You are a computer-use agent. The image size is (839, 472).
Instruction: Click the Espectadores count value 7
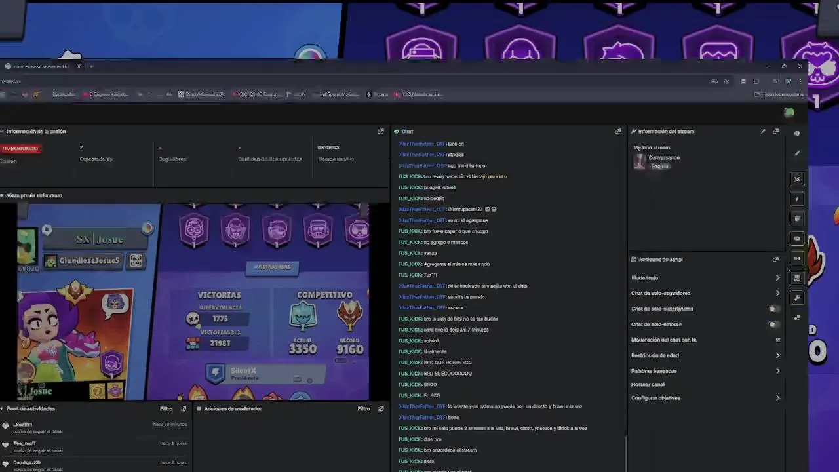pyautogui.click(x=81, y=147)
